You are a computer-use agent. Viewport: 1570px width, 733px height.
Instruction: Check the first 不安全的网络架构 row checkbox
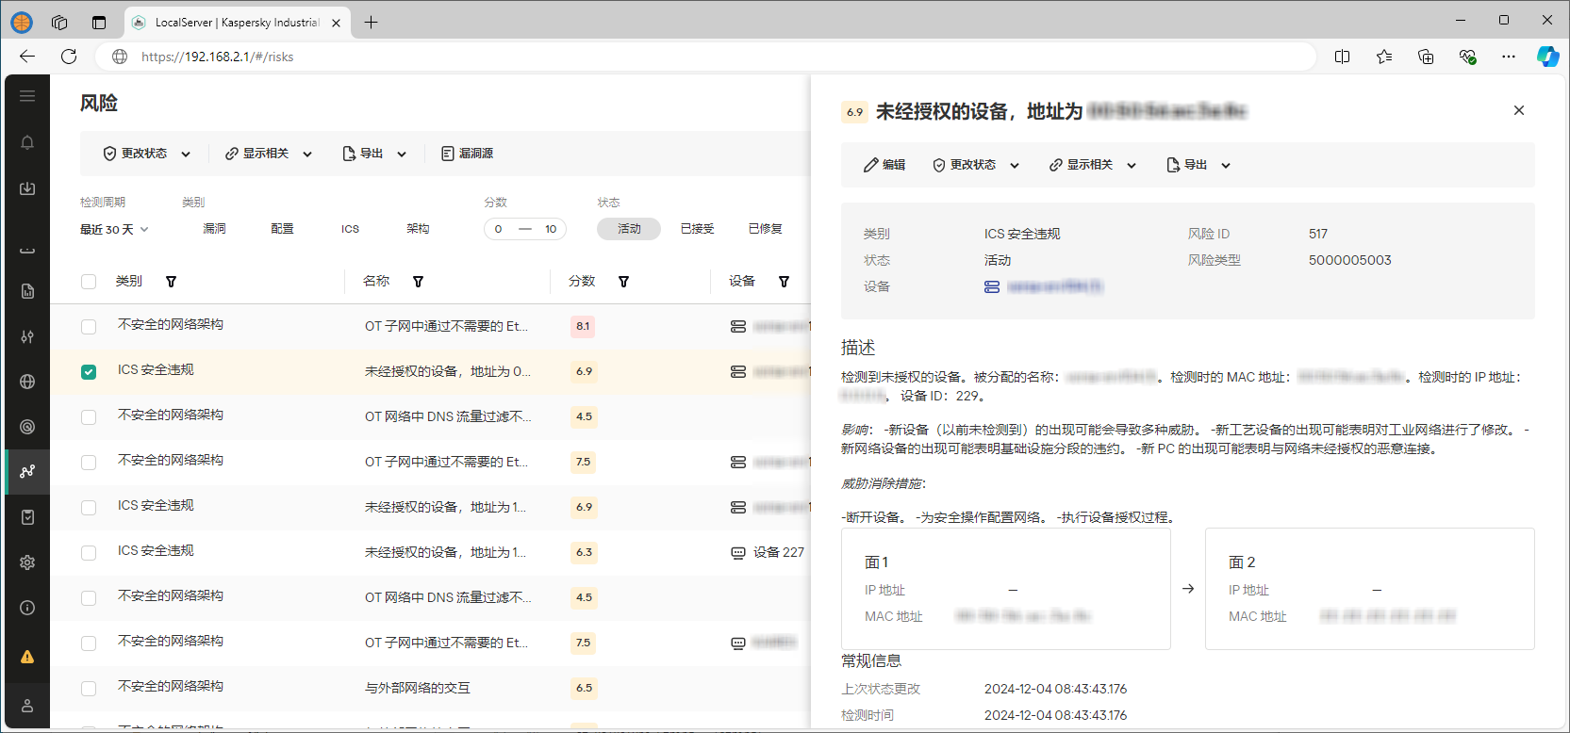(89, 327)
